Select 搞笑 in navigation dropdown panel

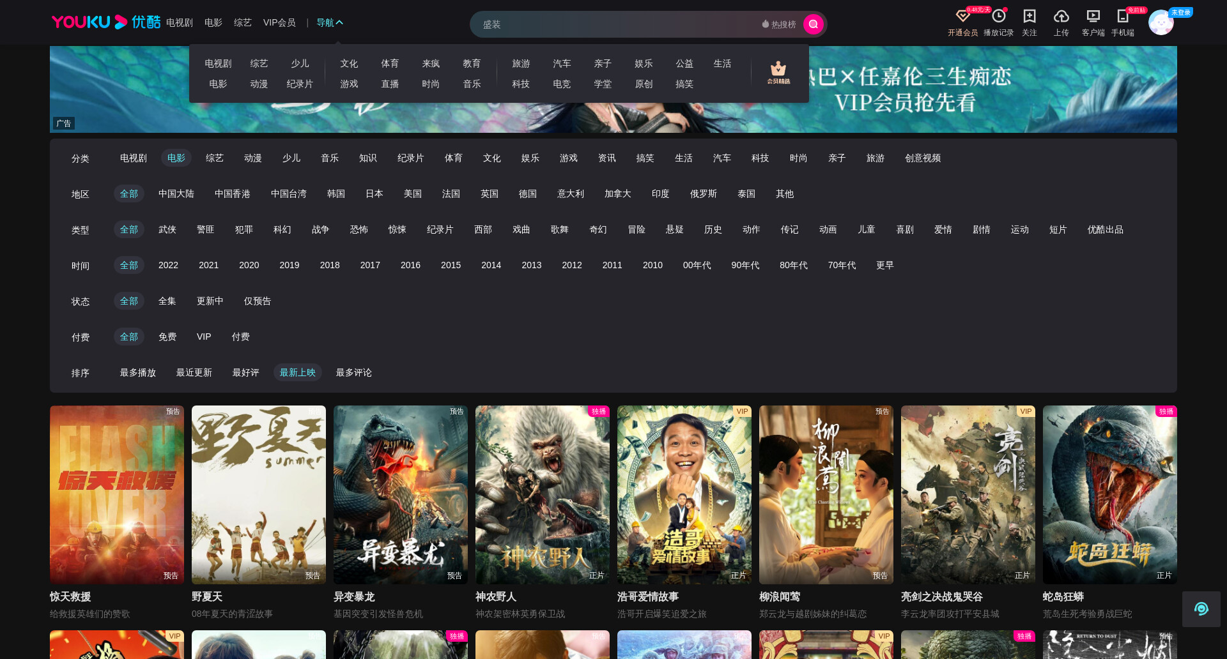click(684, 84)
